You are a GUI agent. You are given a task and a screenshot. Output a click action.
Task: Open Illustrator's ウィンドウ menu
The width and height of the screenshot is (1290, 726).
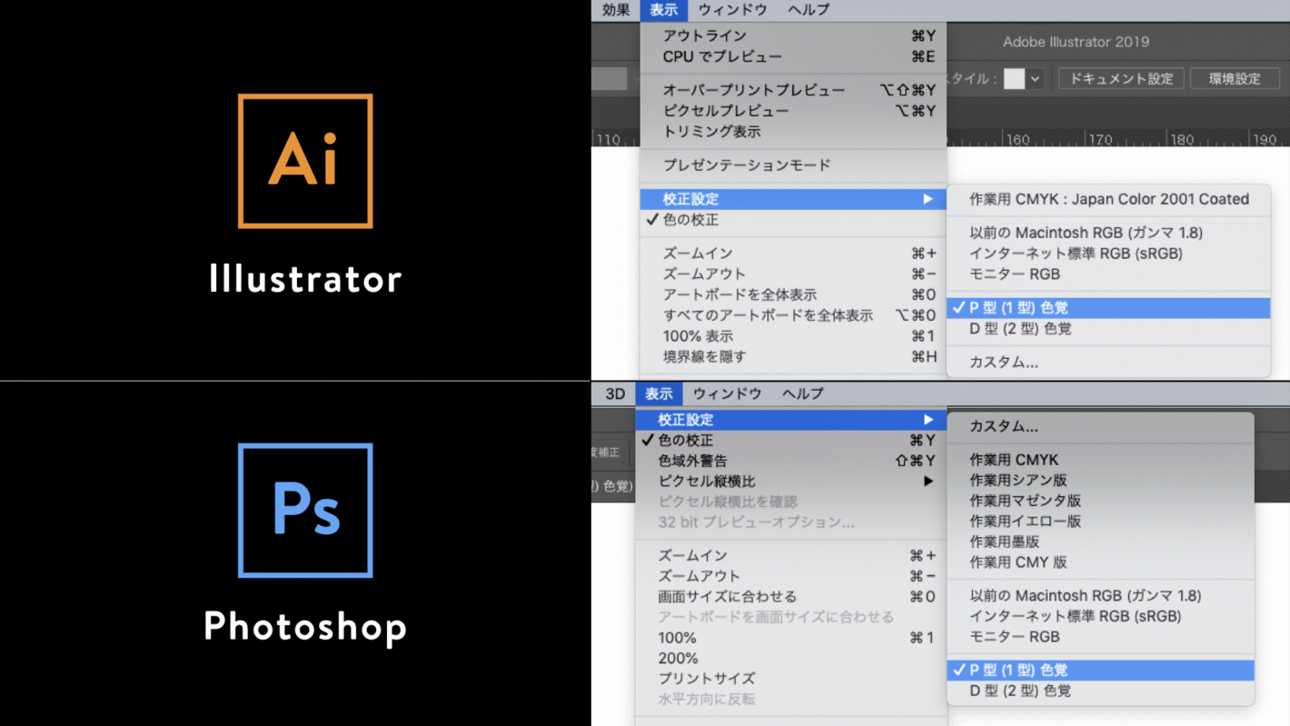click(732, 10)
